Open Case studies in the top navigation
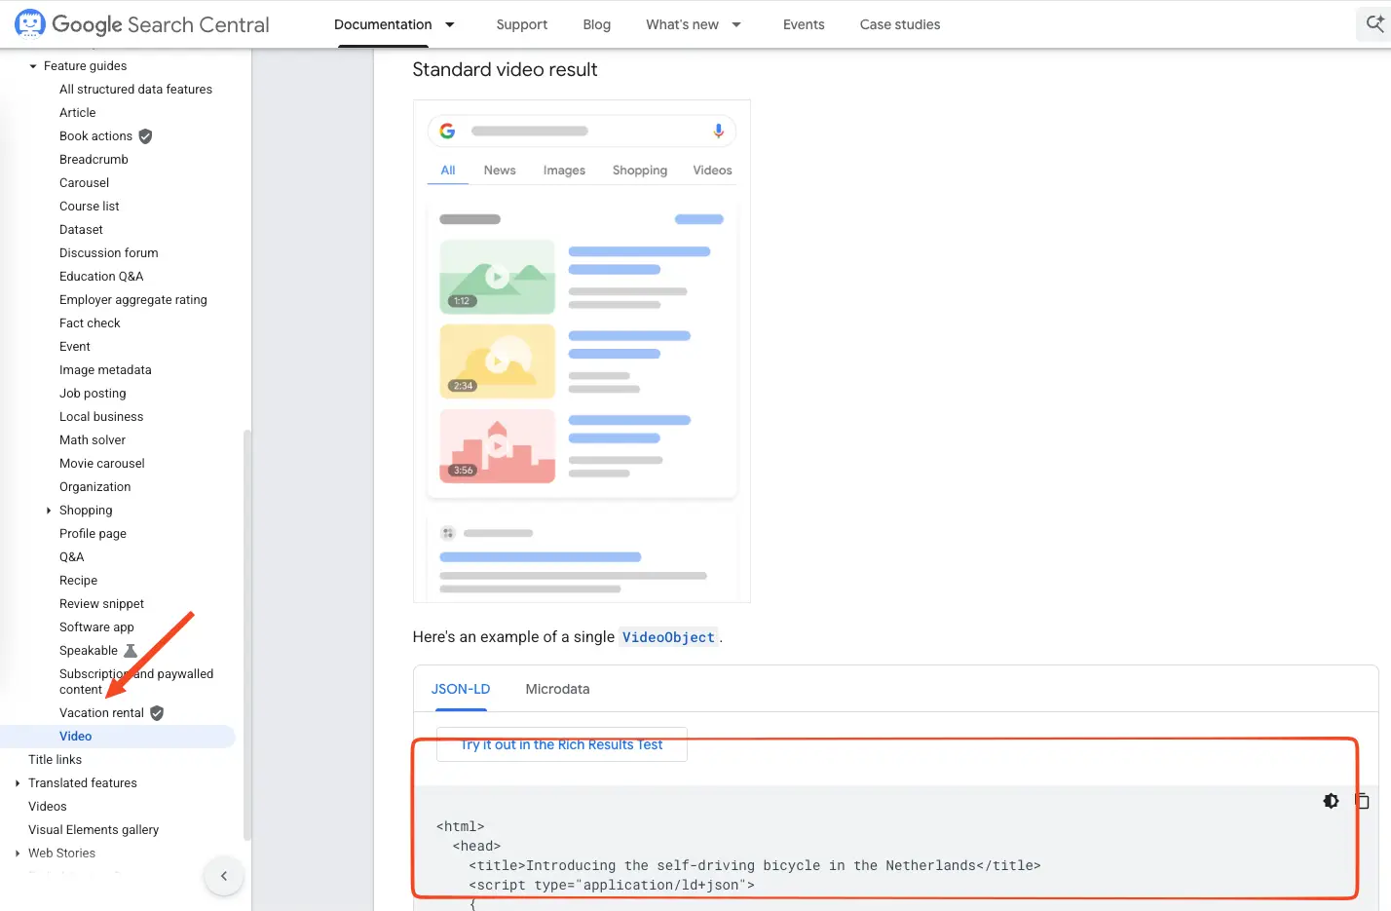 900,24
